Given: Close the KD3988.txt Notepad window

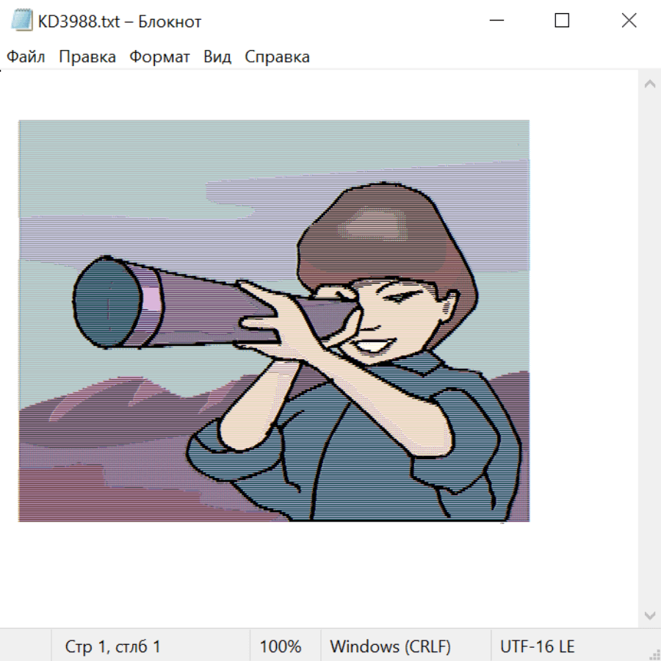Looking at the screenshot, I should [629, 21].
